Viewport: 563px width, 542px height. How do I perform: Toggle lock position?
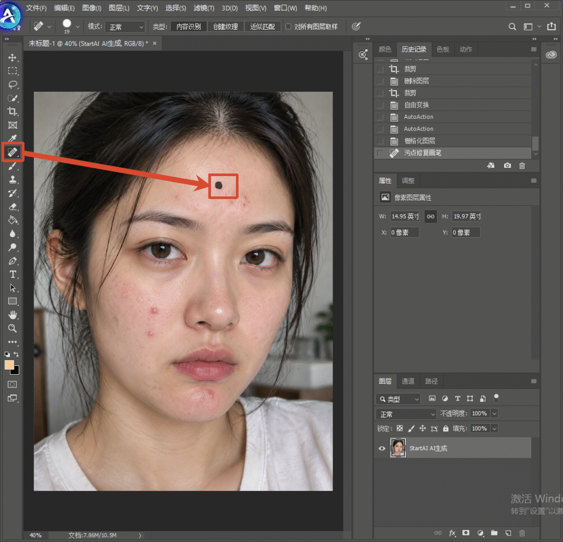[423, 429]
